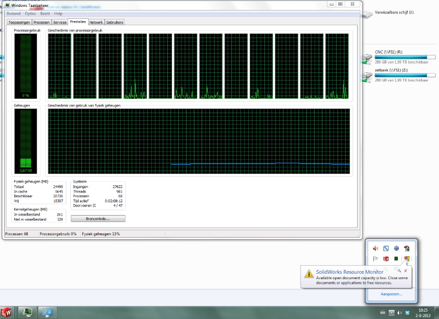439x319 pixels.
Task: Click the CNC (R:) drive capacity bar
Action: [x=405, y=57]
